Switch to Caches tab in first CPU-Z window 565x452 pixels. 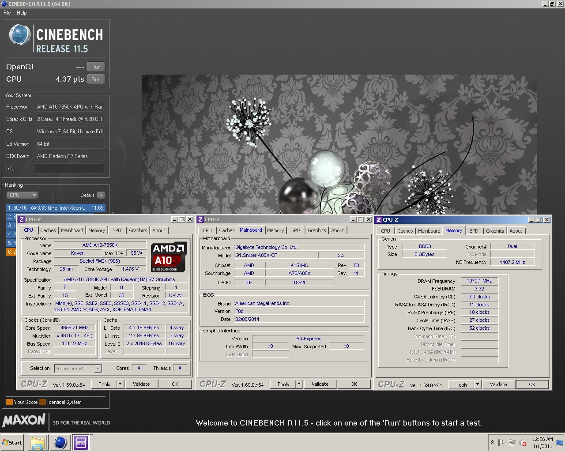pos(48,230)
